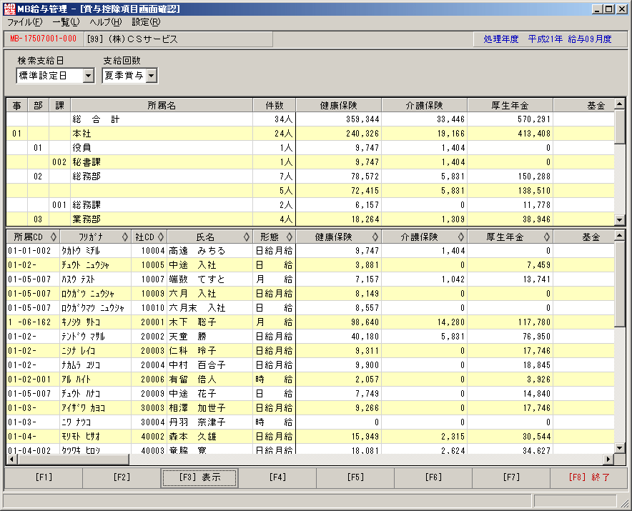Sort by 所属CD column diamond icon
Viewport: 632px width, 511px height.
(53, 237)
